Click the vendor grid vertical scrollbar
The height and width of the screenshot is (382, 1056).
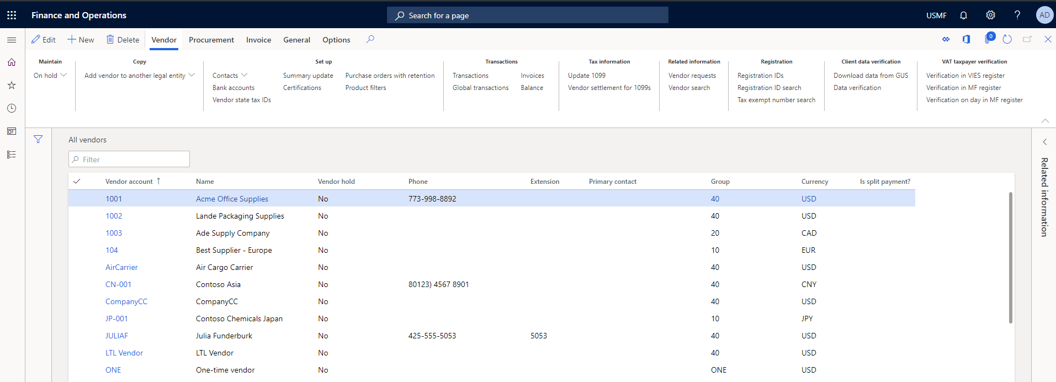(1011, 257)
